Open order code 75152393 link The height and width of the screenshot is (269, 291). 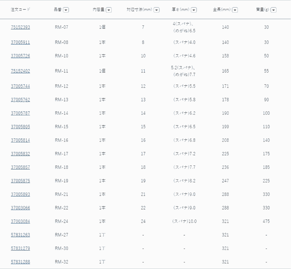[x=20, y=27]
